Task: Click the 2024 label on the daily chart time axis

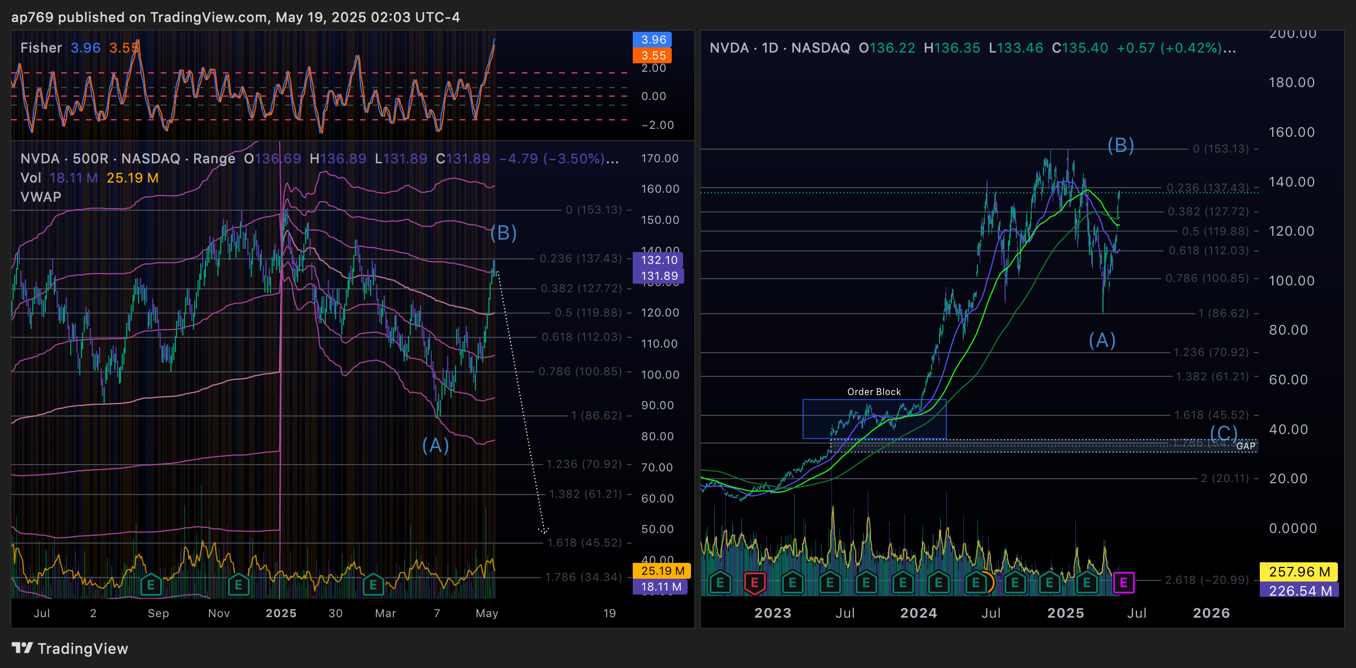Action: 919,613
